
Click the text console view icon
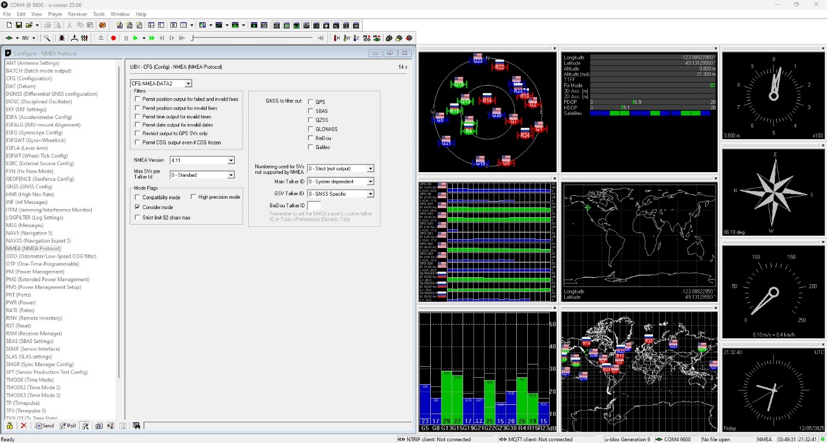coord(139,25)
